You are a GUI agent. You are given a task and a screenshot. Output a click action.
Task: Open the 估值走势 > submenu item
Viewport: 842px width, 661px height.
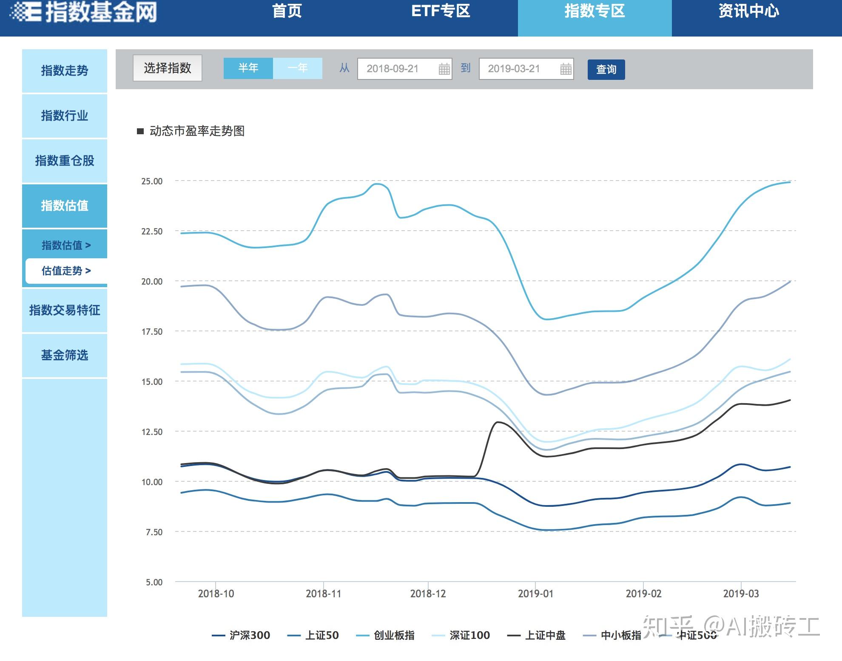tap(66, 271)
